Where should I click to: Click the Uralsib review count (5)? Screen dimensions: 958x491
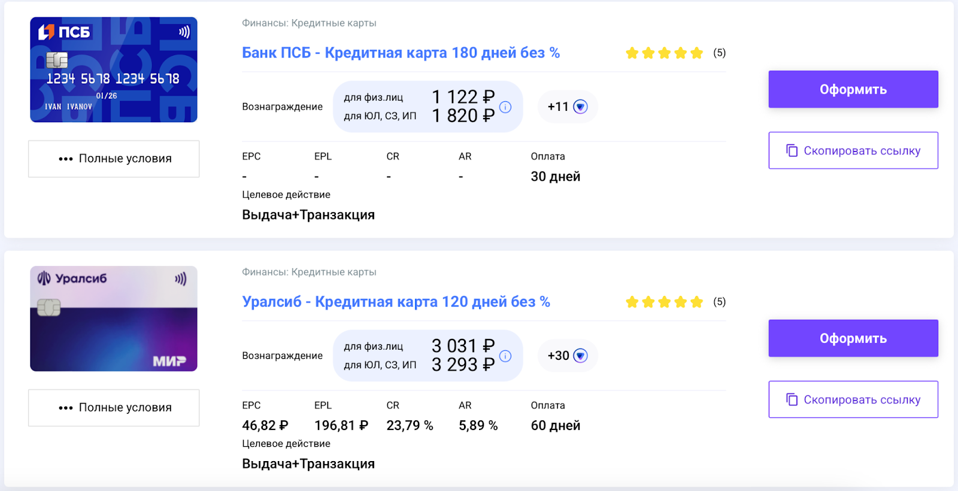point(719,302)
